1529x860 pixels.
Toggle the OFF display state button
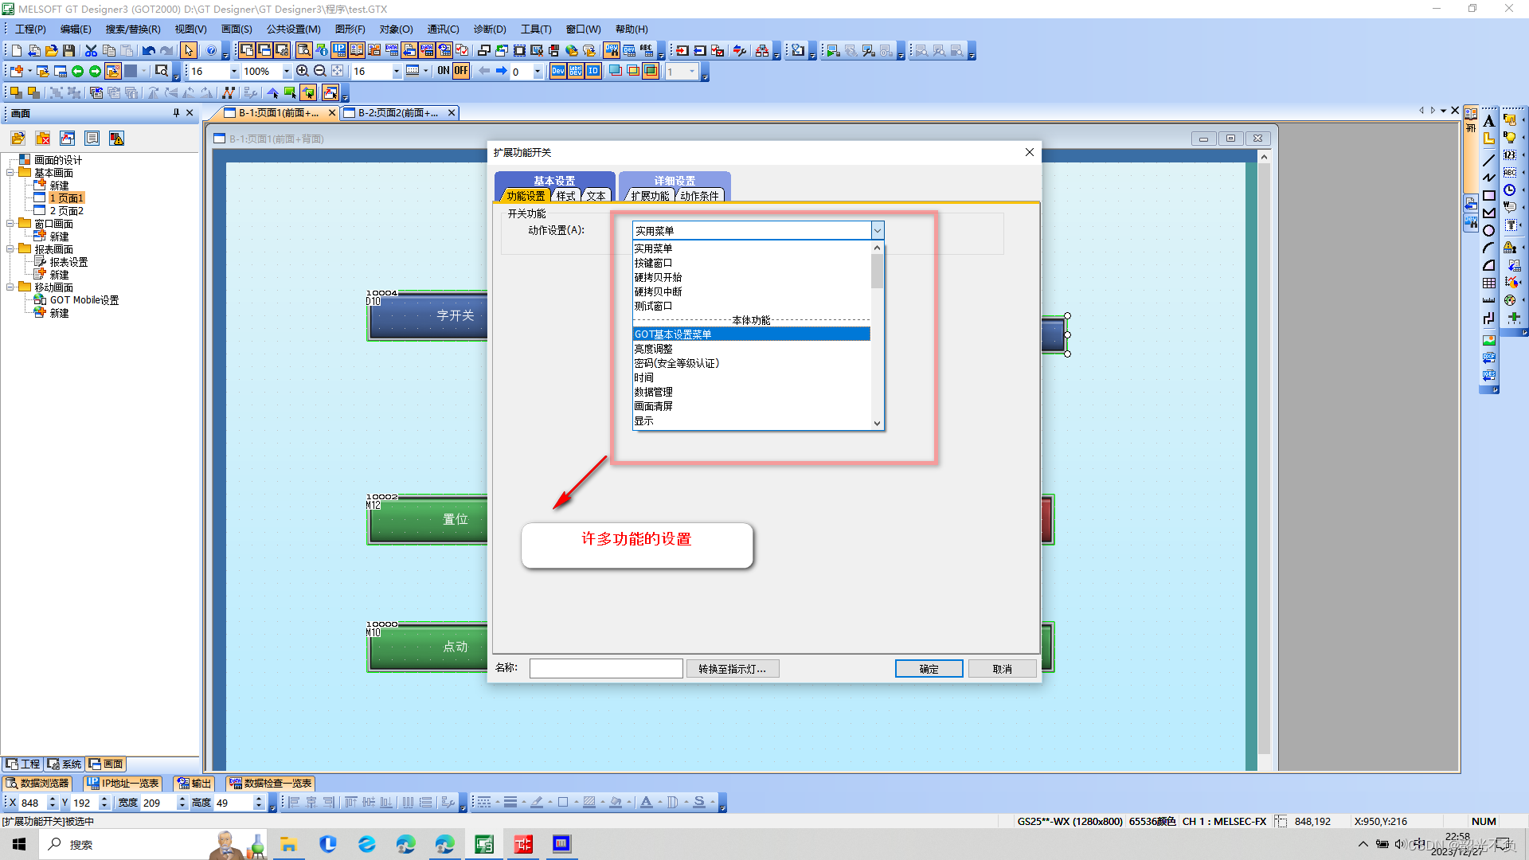pyautogui.click(x=461, y=71)
